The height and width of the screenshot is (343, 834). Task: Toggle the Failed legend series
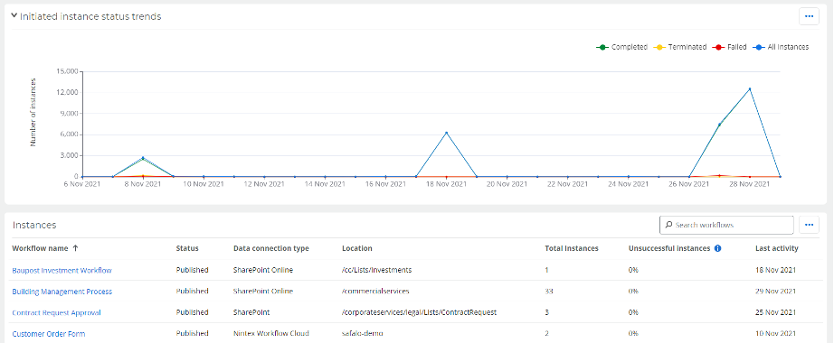(730, 47)
